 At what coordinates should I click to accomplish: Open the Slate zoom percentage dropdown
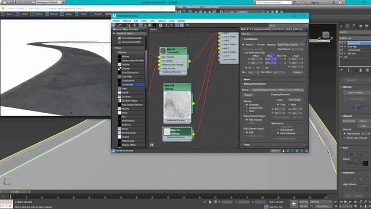pos(276,151)
